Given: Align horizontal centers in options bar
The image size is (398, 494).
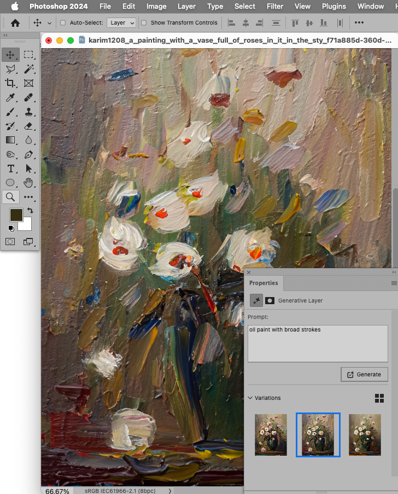Looking at the screenshot, I should click(245, 22).
